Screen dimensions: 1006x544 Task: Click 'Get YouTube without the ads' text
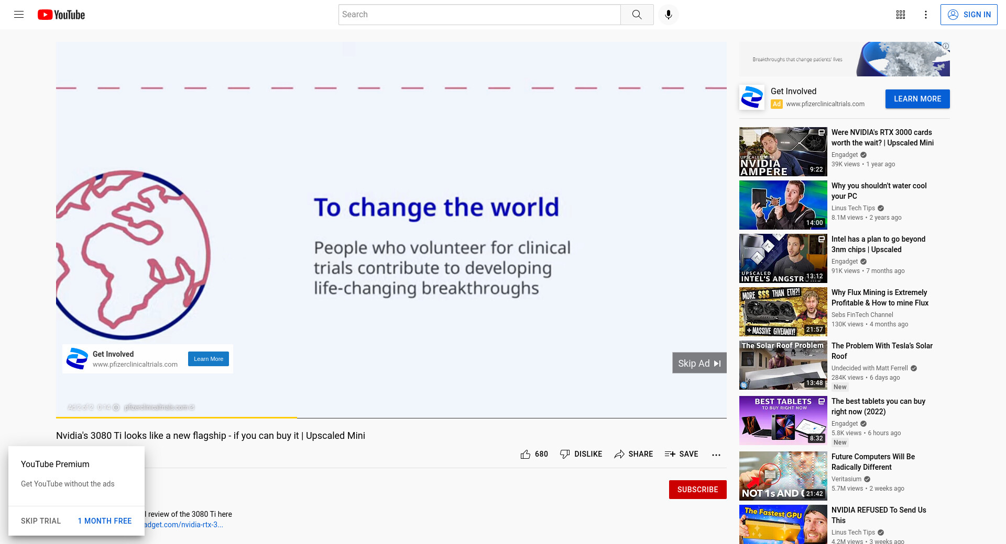point(68,484)
